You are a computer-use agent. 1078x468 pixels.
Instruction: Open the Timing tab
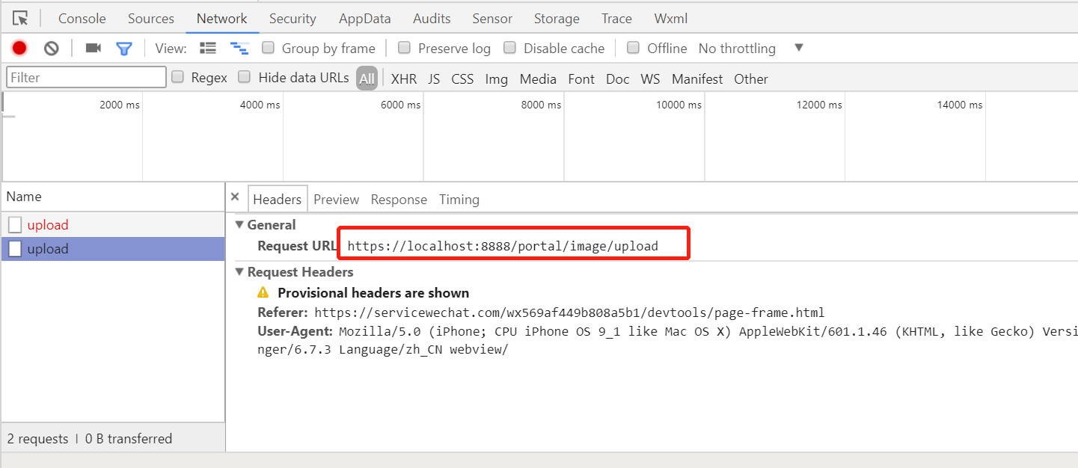pos(459,200)
